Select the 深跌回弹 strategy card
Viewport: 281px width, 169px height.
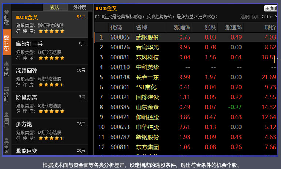coord(50,78)
